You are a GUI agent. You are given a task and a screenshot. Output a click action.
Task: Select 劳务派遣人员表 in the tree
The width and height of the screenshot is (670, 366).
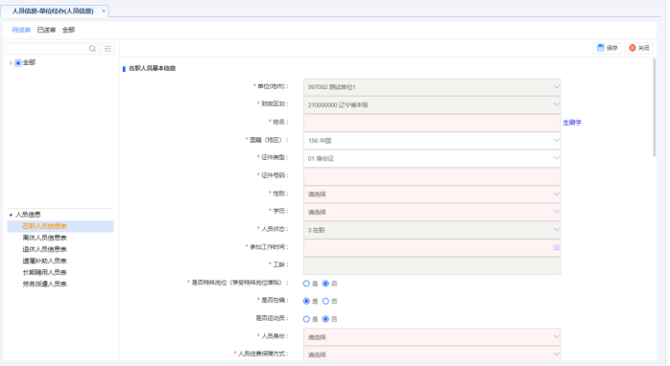(44, 284)
